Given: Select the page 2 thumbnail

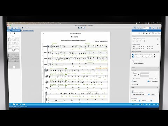Looking at the screenshot, I should tap(14, 60).
